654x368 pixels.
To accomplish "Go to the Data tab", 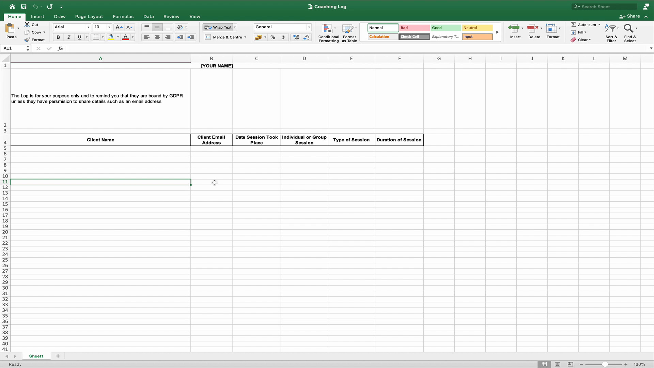I will click(x=149, y=16).
